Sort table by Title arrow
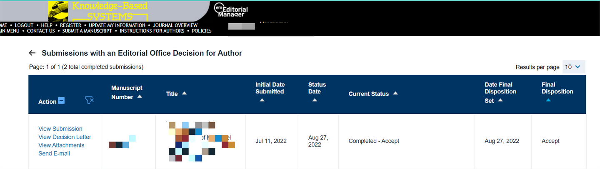The image size is (600, 169). click(x=184, y=93)
